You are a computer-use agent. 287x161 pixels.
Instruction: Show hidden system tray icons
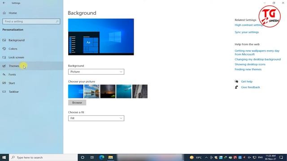pyautogui.click(x=206, y=157)
